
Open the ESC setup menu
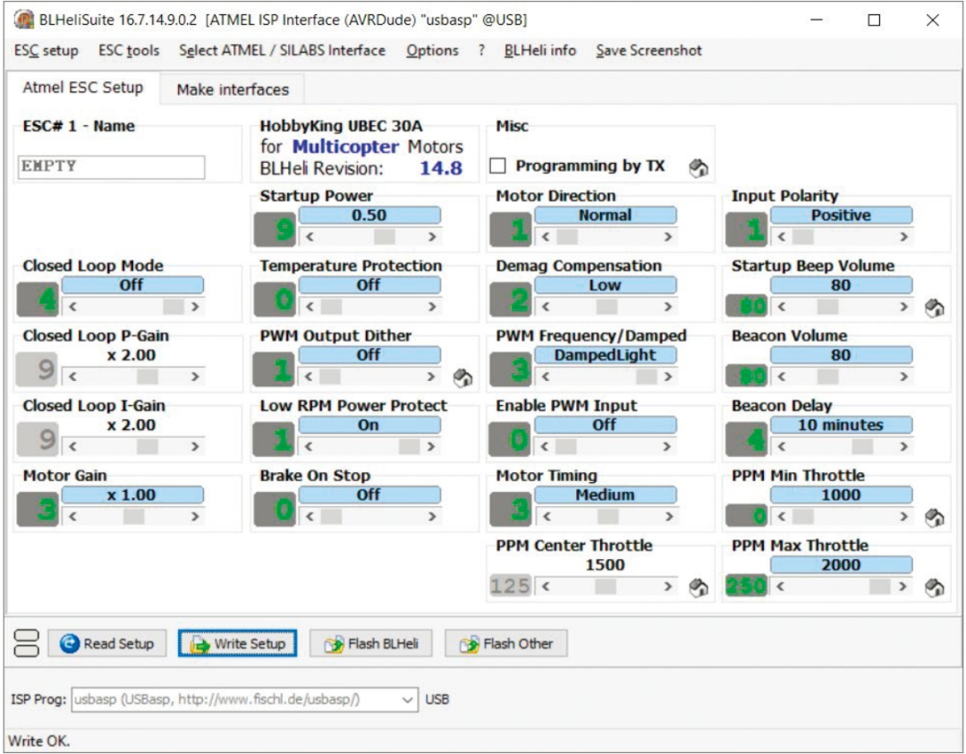coord(47,50)
